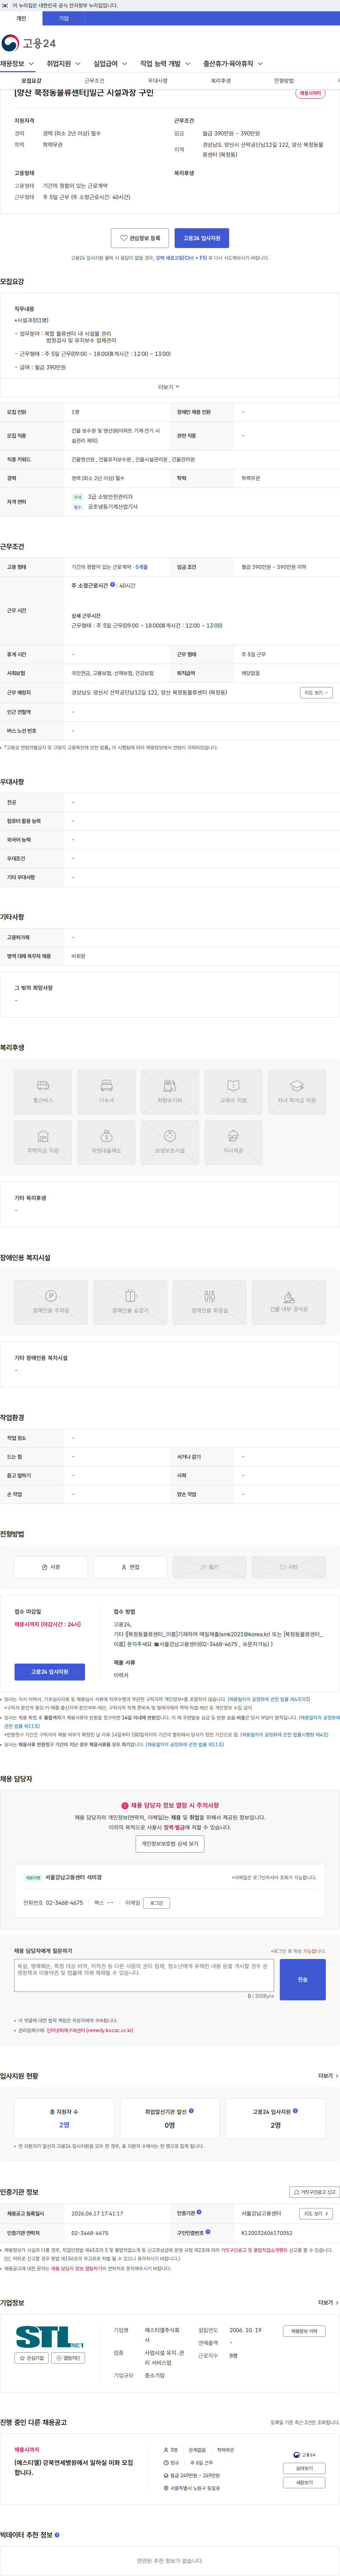340x2576 pixels.
Task: Select the 복리후생 section tab
Action: point(221,81)
